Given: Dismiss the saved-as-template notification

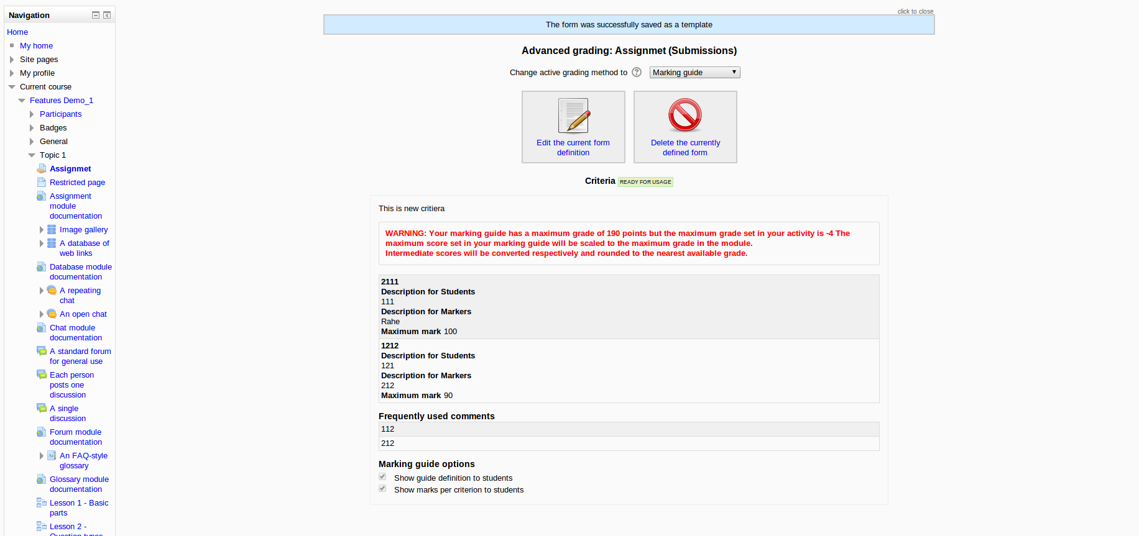Looking at the screenshot, I should tap(629, 24).
